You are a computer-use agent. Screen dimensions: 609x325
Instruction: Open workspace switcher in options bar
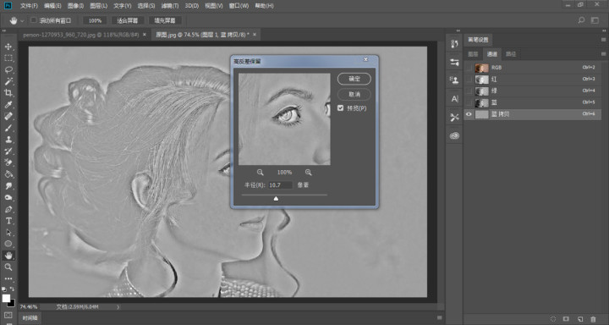[x=595, y=20]
